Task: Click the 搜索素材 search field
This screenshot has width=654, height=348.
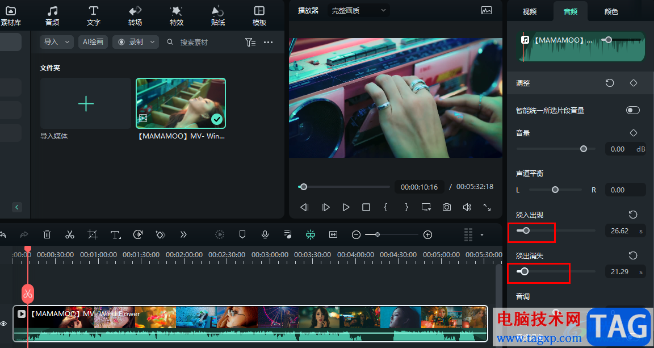Action: pos(194,42)
